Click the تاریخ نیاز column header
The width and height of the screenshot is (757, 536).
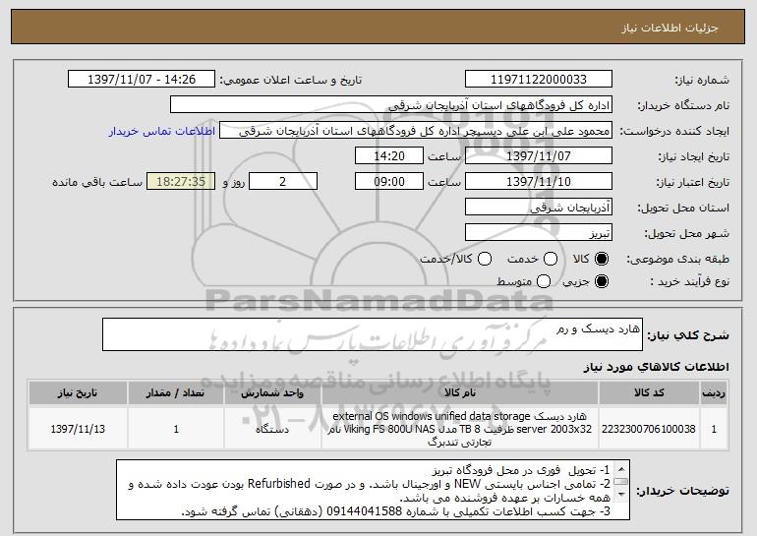pos(78,393)
